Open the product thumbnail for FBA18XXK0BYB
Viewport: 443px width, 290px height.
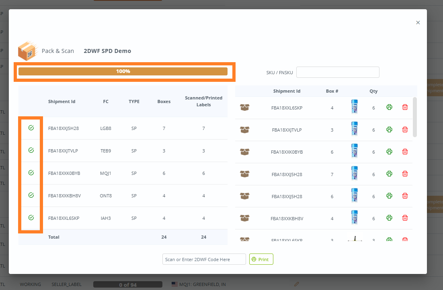(354, 152)
